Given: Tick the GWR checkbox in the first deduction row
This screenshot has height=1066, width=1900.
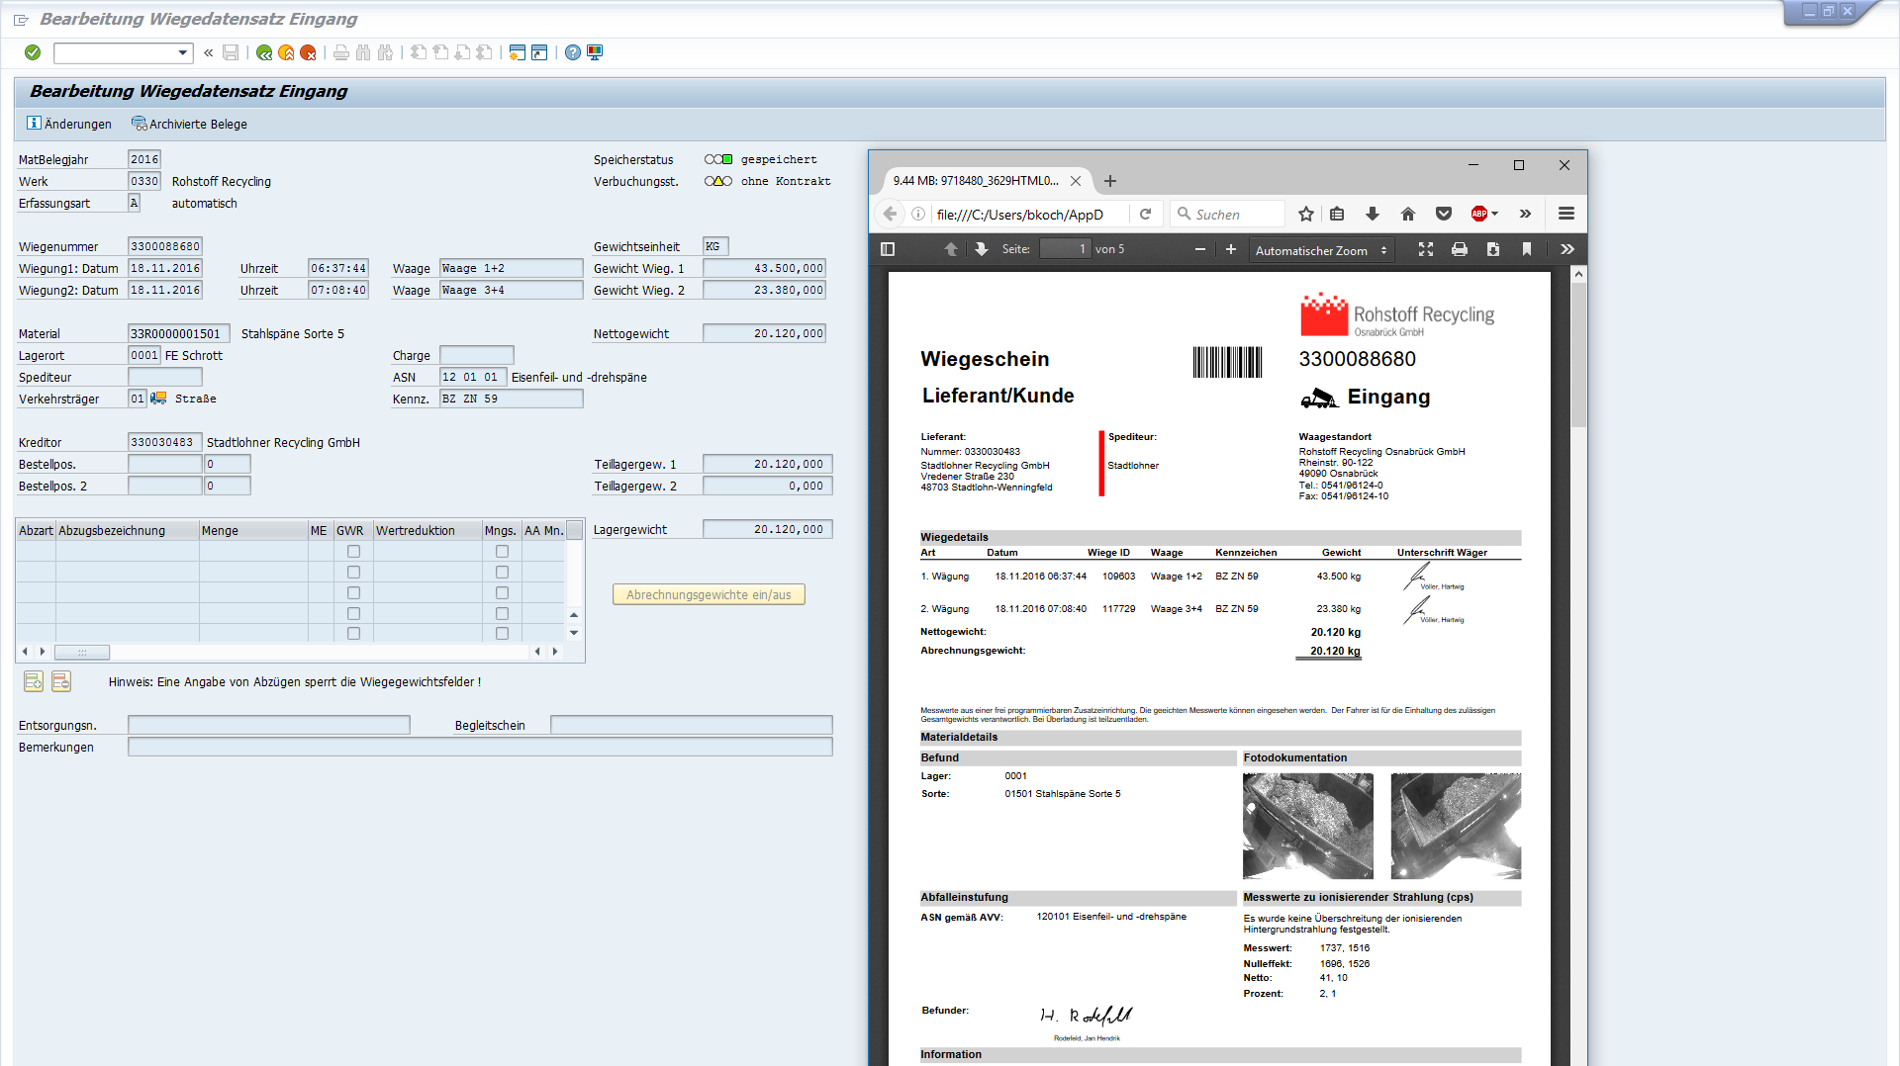Looking at the screenshot, I should point(353,552).
